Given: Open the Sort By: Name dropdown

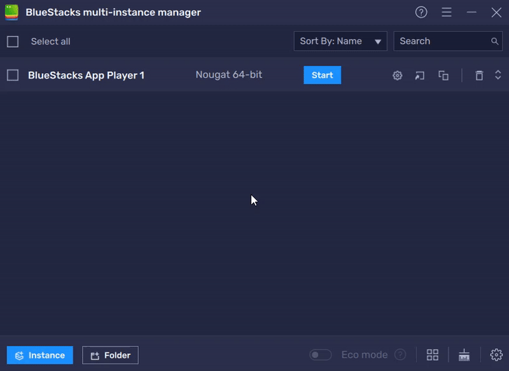Looking at the screenshot, I should (x=340, y=41).
